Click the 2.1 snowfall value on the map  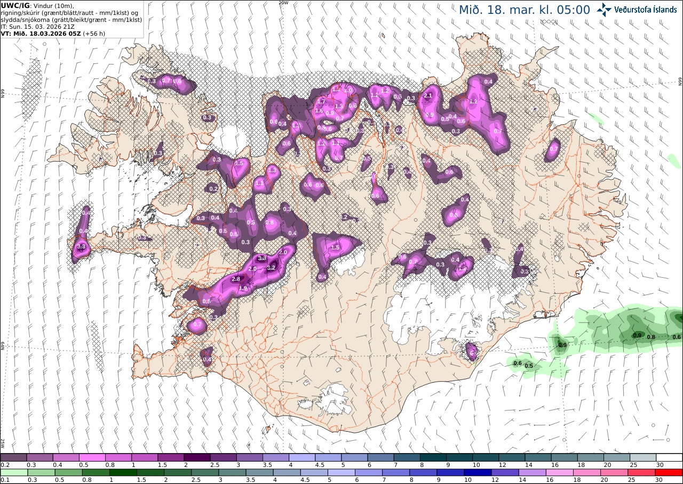(x=427, y=96)
